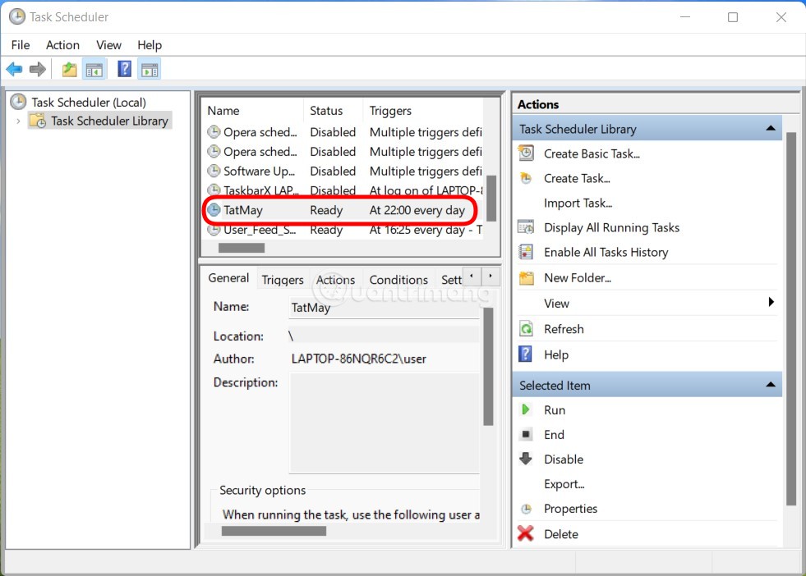Screen dimensions: 806x576
Task: Click the details pane vertical scrollbar
Action: [488, 366]
